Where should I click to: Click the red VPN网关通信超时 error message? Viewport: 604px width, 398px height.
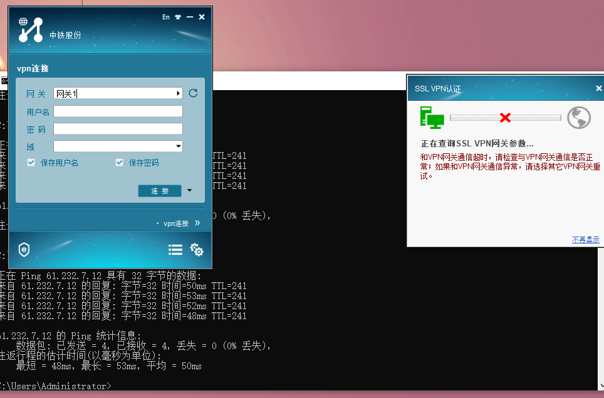[510, 166]
